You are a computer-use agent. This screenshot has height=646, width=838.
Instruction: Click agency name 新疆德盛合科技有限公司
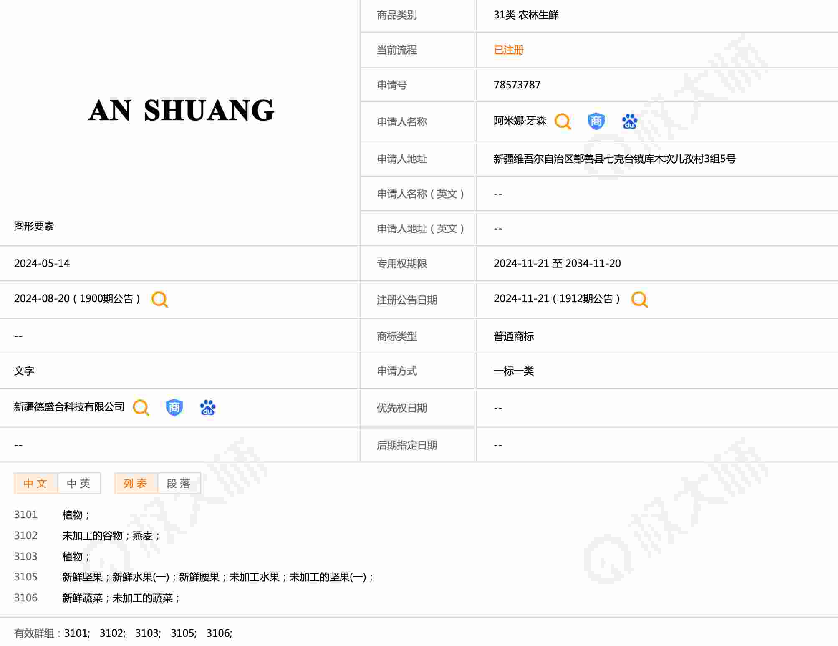pos(69,407)
